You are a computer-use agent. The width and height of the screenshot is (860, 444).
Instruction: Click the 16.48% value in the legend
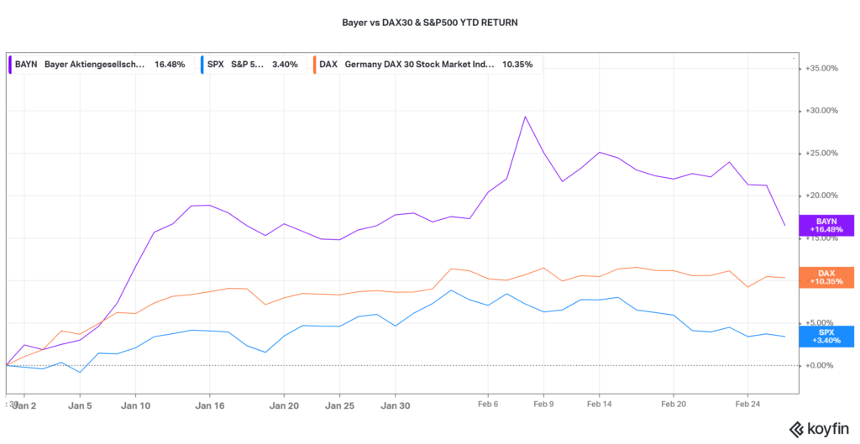(x=170, y=65)
